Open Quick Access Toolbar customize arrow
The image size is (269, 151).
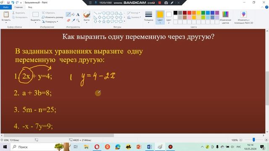coord(21,3)
